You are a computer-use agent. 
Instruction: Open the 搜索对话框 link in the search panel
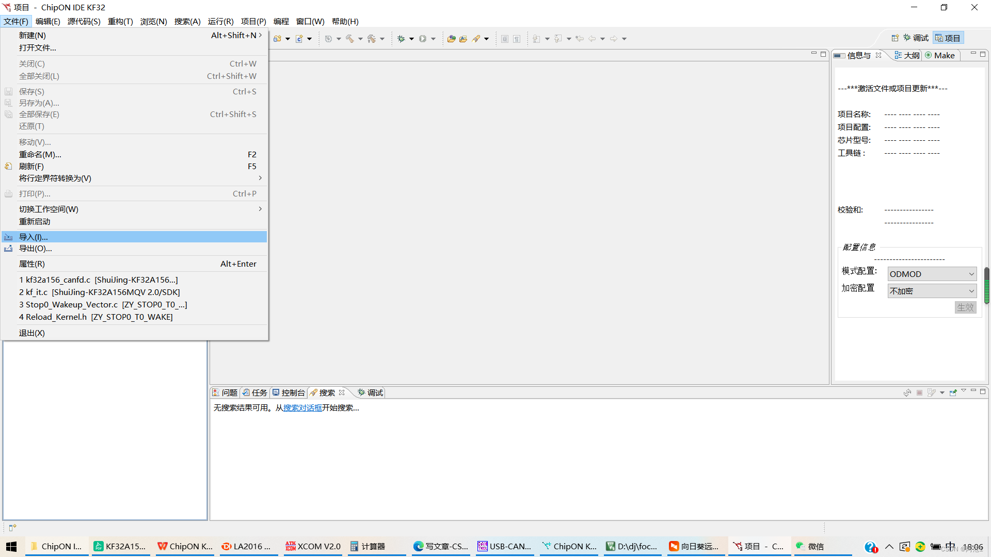[302, 407]
